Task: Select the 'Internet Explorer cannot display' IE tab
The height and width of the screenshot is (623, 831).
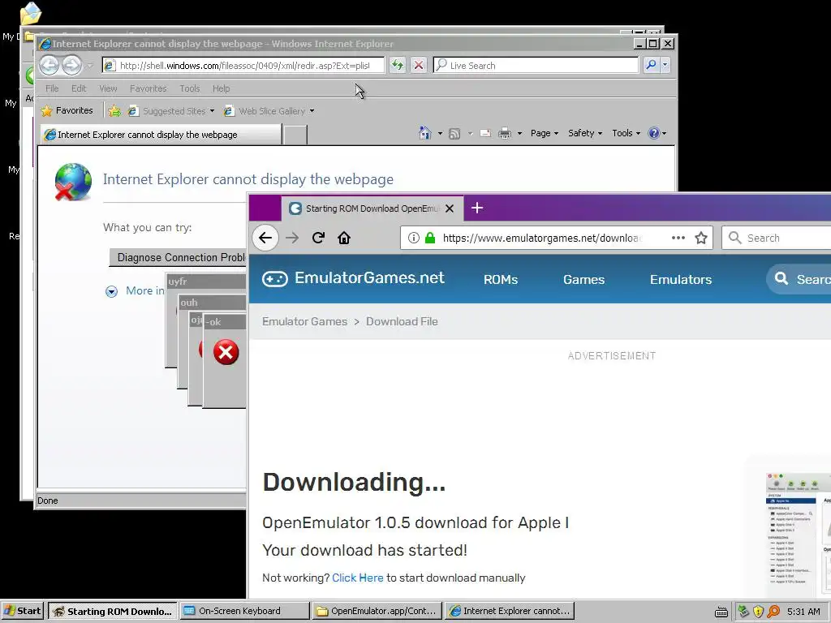Action: click(161, 135)
